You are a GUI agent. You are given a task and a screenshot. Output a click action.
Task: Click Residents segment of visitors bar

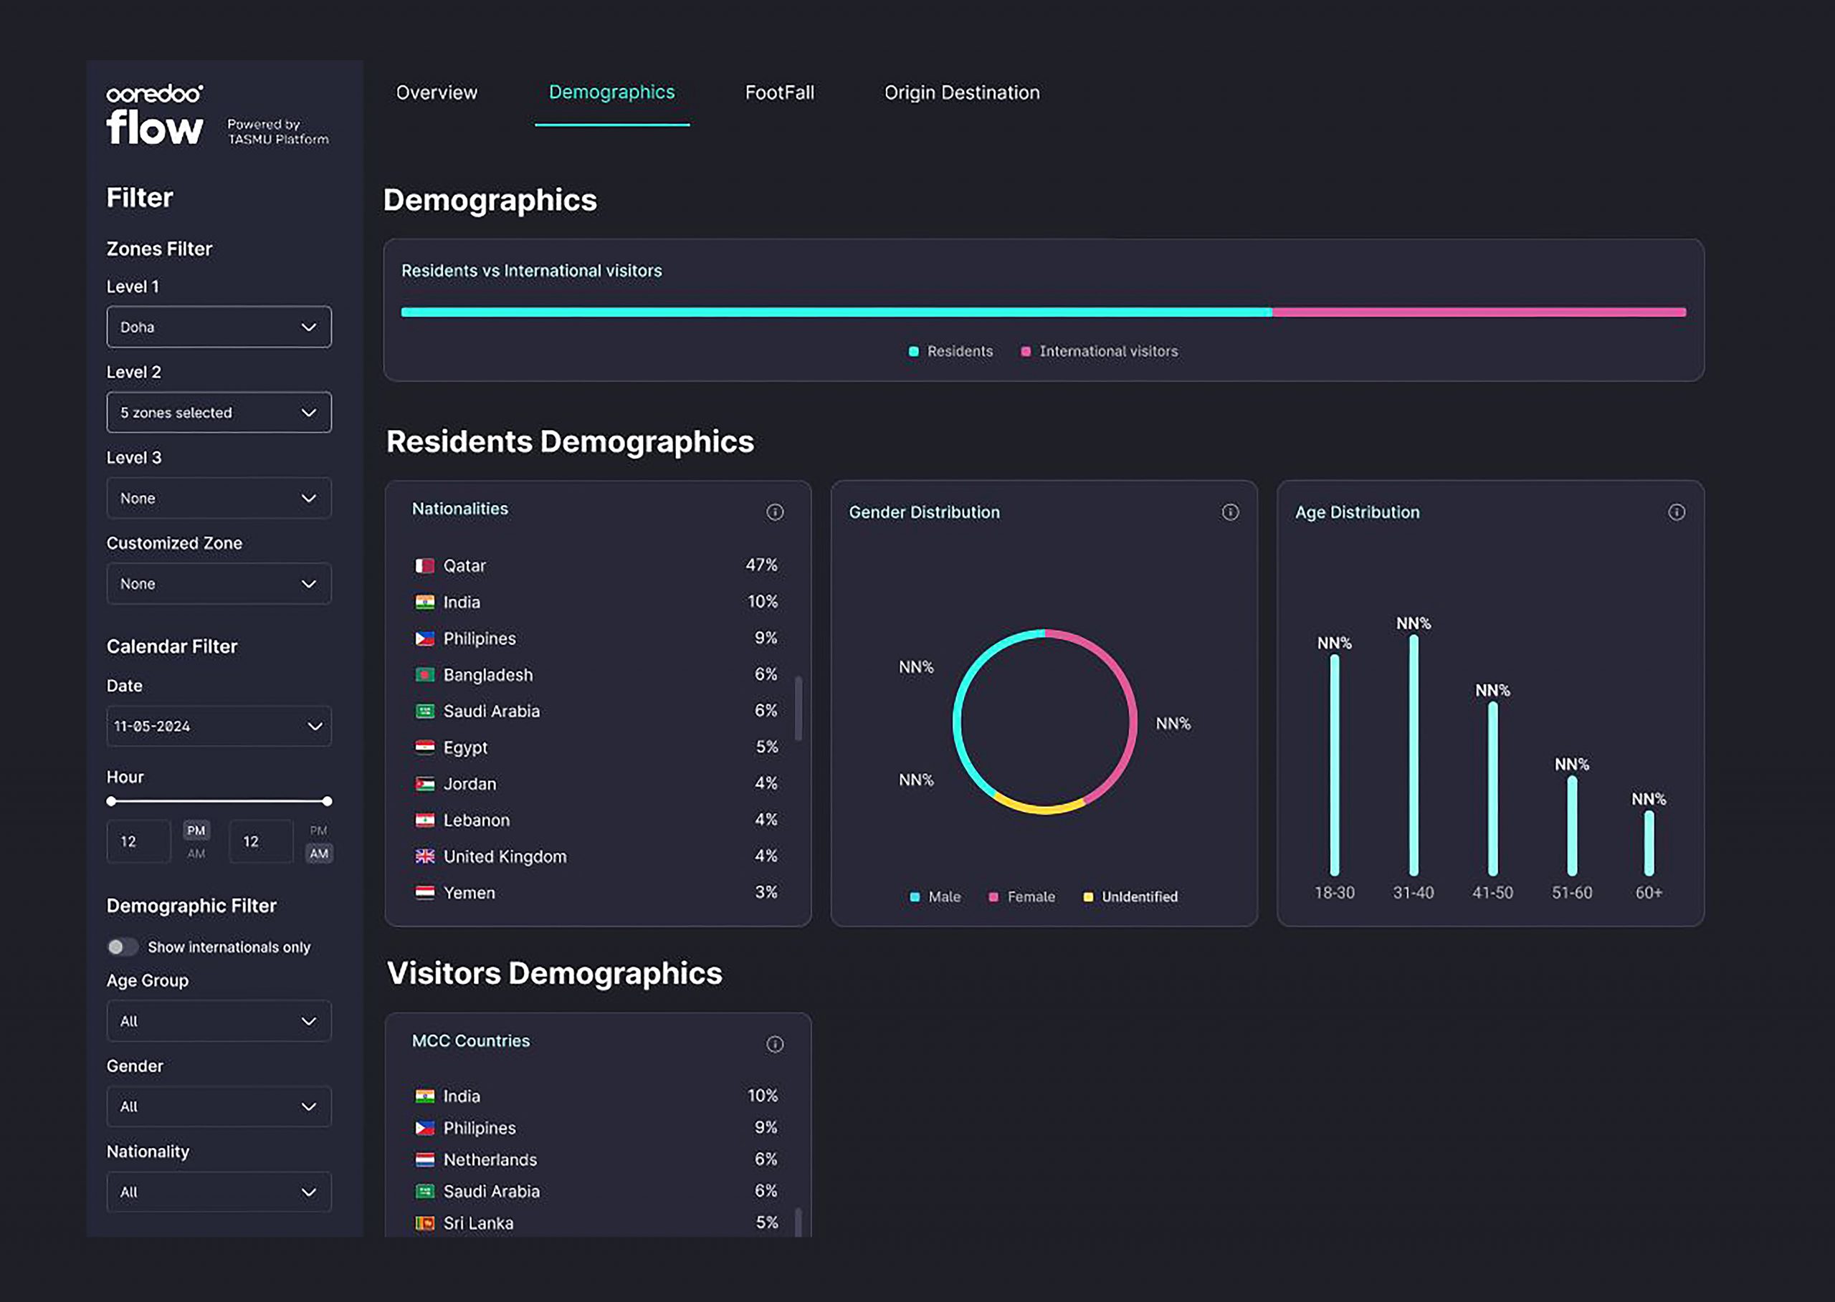pyautogui.click(x=837, y=312)
